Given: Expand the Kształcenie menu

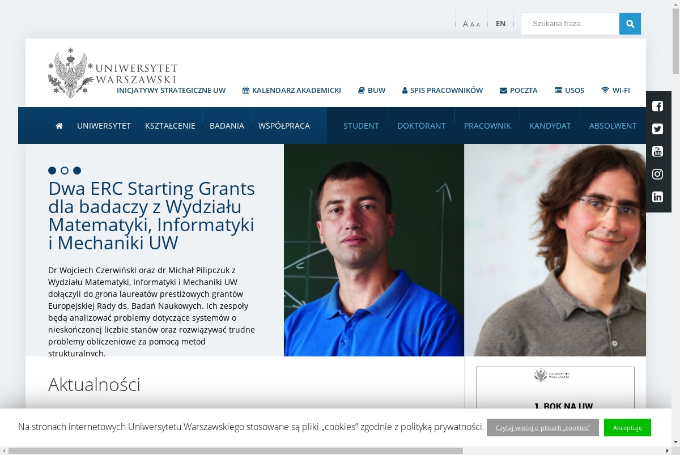Looking at the screenshot, I should coord(170,126).
